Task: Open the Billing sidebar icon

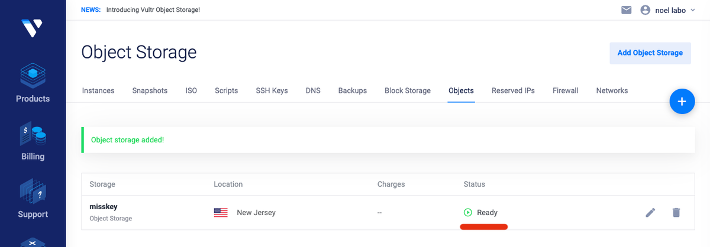Action: 33,136
